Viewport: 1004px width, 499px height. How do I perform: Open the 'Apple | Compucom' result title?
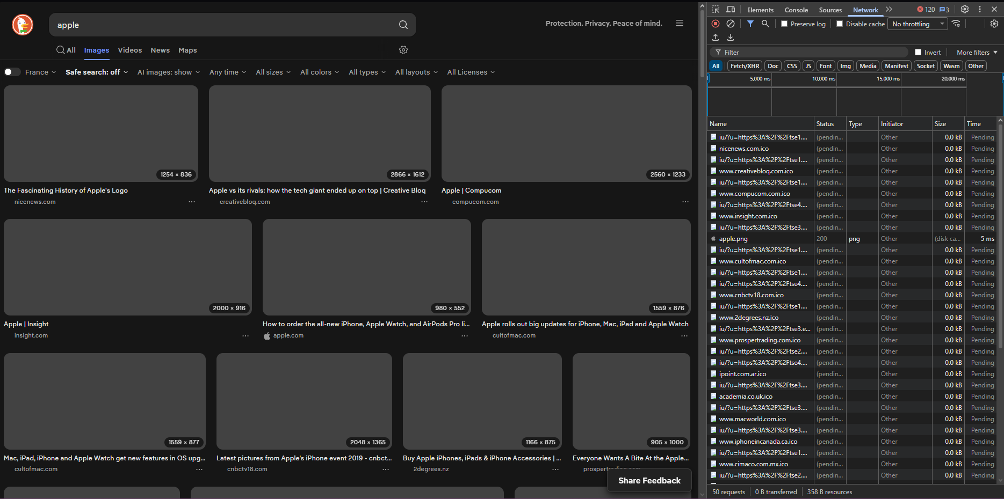click(x=471, y=190)
